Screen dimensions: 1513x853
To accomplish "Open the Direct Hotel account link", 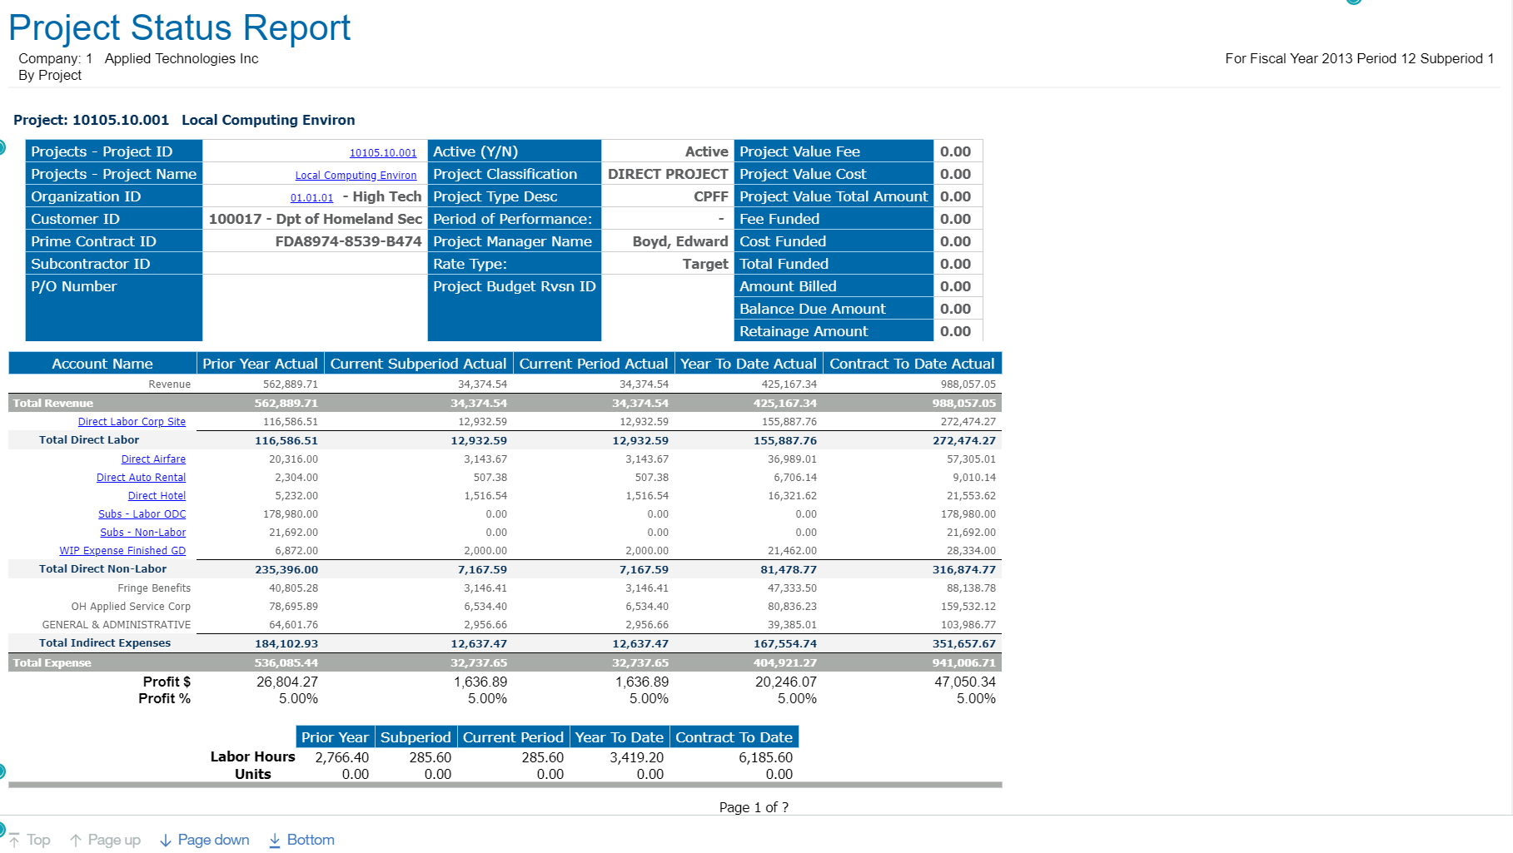I will click(x=157, y=496).
